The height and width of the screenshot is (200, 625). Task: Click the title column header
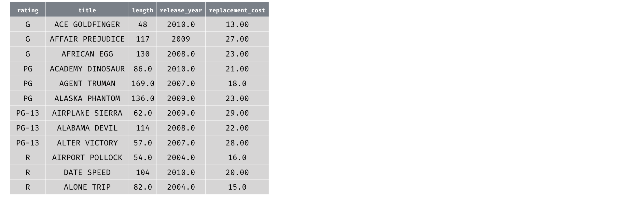87,9
